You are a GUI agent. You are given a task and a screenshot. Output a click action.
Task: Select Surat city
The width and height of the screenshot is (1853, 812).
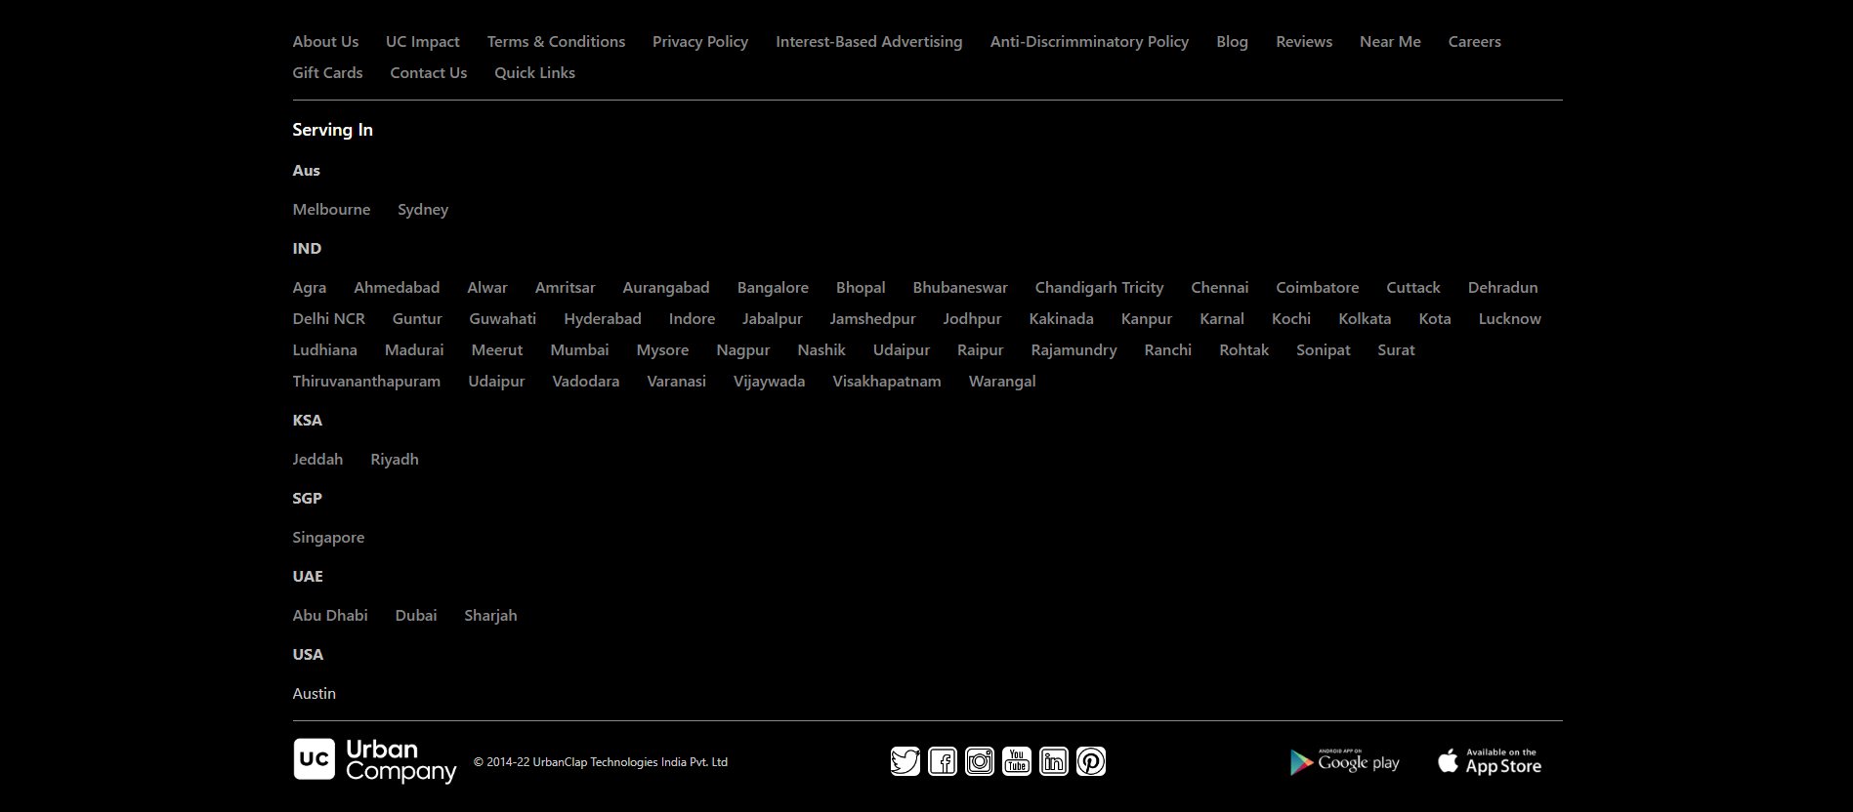click(x=1396, y=350)
